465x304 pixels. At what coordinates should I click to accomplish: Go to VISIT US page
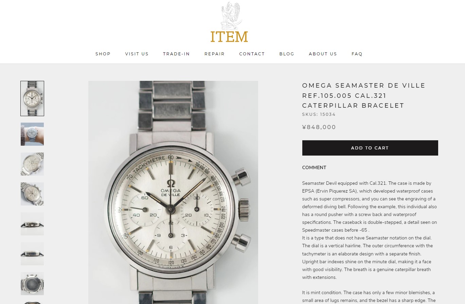pos(137,54)
